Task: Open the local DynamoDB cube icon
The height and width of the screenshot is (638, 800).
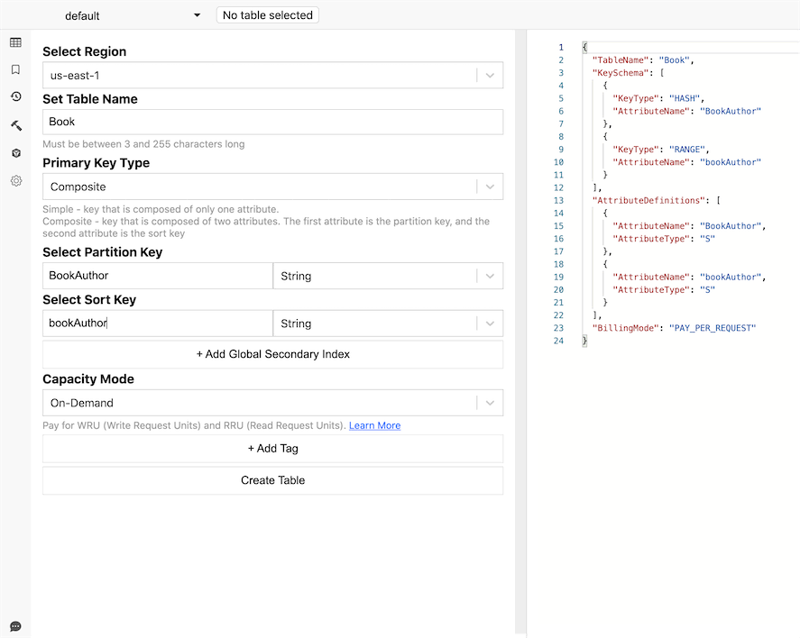Action: click(14, 153)
